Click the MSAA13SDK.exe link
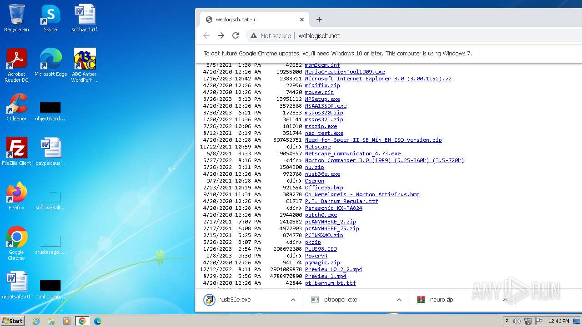 326,106
